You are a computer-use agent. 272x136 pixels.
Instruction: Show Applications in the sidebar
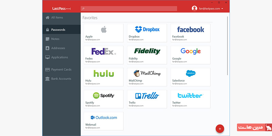tap(62, 57)
